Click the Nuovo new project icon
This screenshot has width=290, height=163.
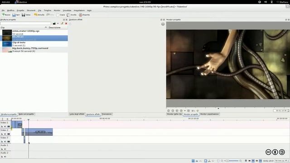pos(3,15)
